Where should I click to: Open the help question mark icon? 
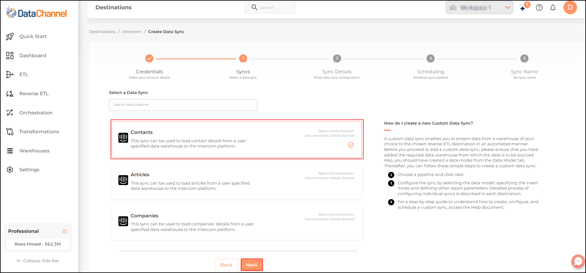(539, 8)
